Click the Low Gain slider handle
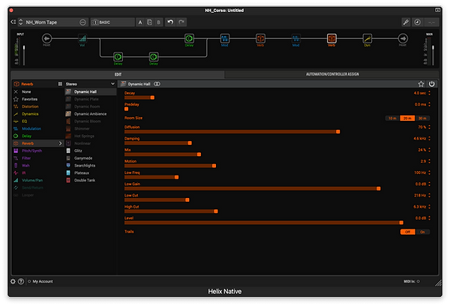Viewport: 450px width, 306px height. (x=379, y=188)
